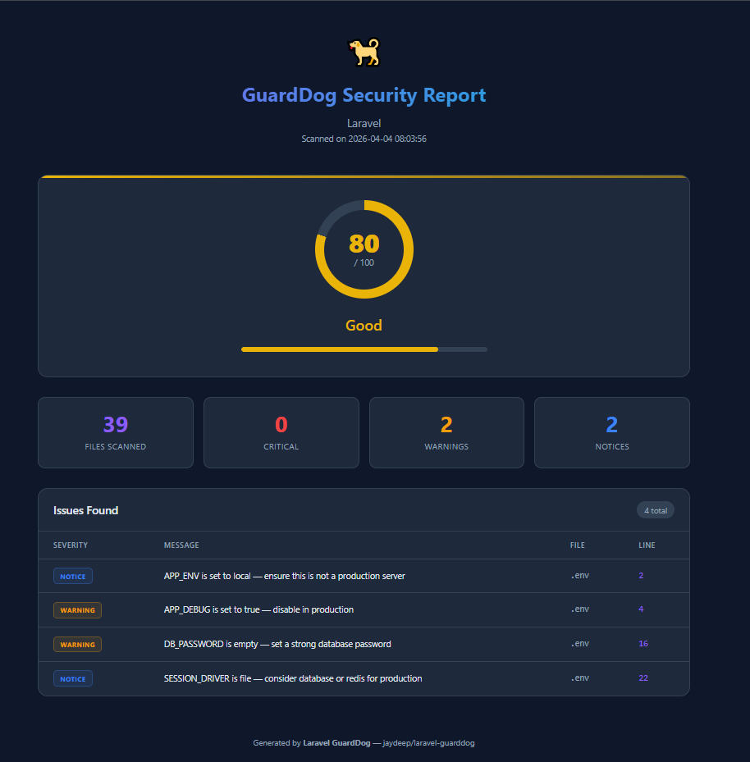This screenshot has width=750, height=762.
Task: Click the NOTICE badge on the SESSION_DRIVER row
Action: click(73, 679)
